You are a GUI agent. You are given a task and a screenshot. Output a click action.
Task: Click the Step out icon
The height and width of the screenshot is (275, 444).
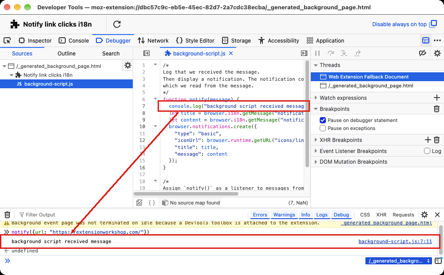[x=357, y=53]
